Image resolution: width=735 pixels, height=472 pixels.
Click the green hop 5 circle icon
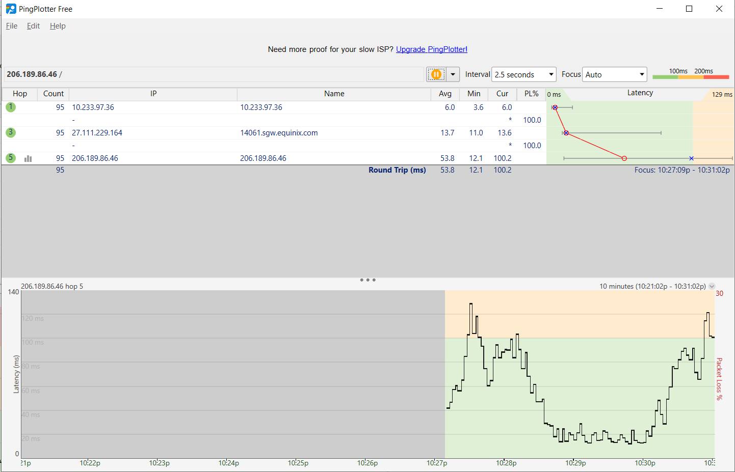coord(11,158)
